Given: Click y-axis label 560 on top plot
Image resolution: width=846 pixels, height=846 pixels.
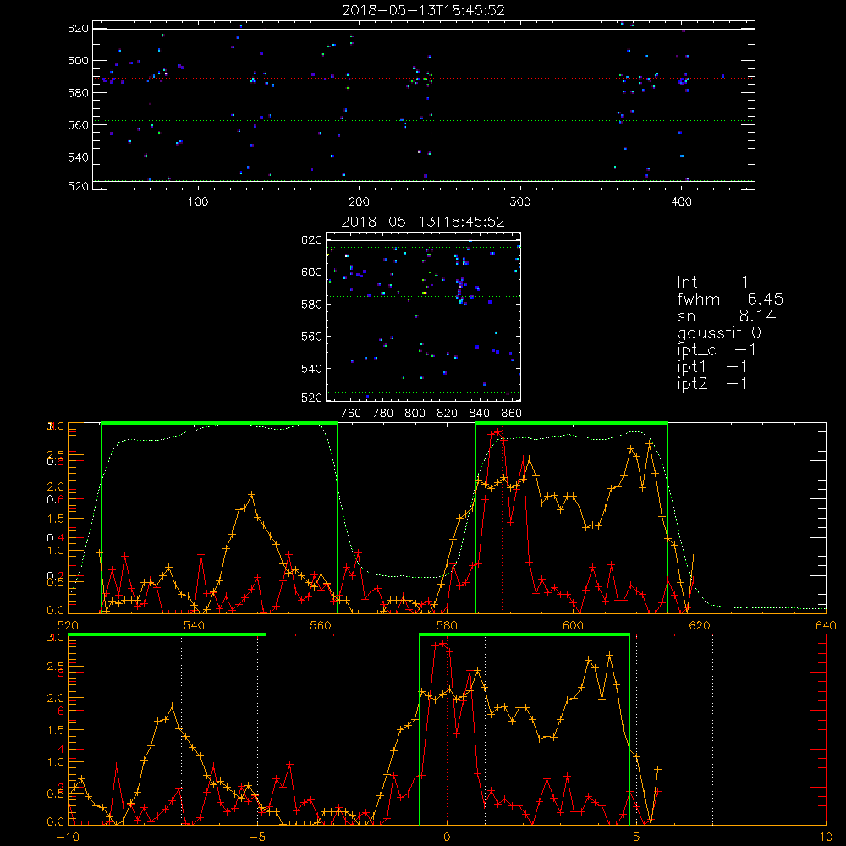Looking at the screenshot, I should click(x=78, y=125).
